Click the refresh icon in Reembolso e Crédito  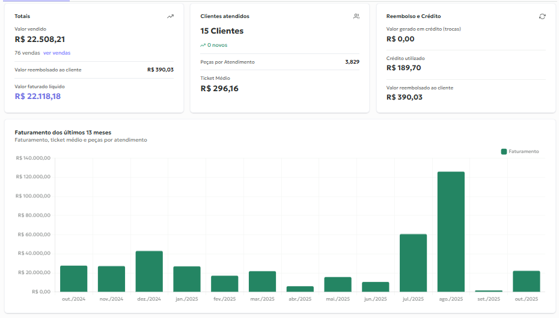[x=542, y=16]
